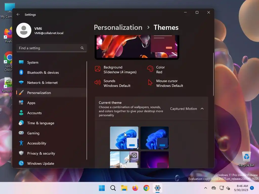Image resolution: width=259 pixels, height=194 pixels.
Task: Collapse the Current theme section chevron
Action: (x=202, y=109)
